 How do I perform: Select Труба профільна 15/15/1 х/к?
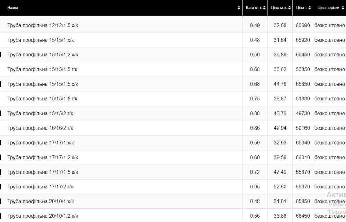click(40, 40)
